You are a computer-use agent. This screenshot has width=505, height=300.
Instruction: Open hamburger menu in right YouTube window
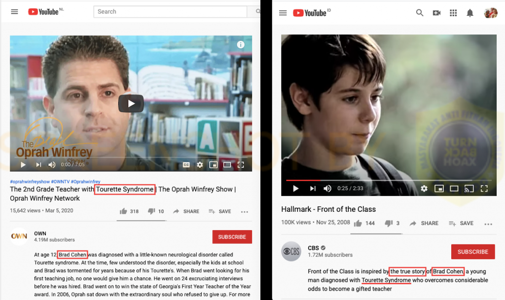[283, 13]
